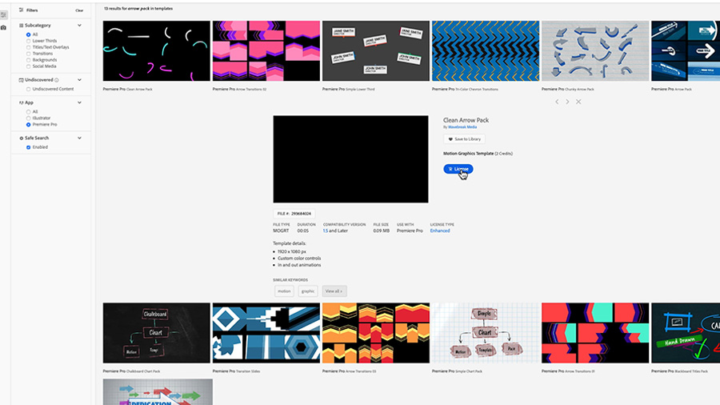This screenshot has width=720, height=405.
Task: Click the App section icon
Action: [21, 103]
